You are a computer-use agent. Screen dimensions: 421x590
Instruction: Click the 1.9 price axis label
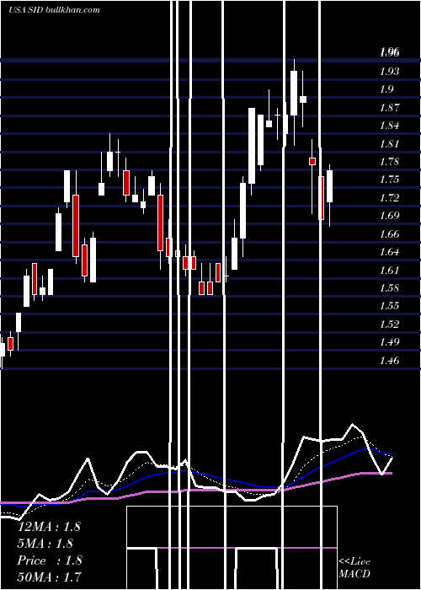pyautogui.click(x=386, y=89)
